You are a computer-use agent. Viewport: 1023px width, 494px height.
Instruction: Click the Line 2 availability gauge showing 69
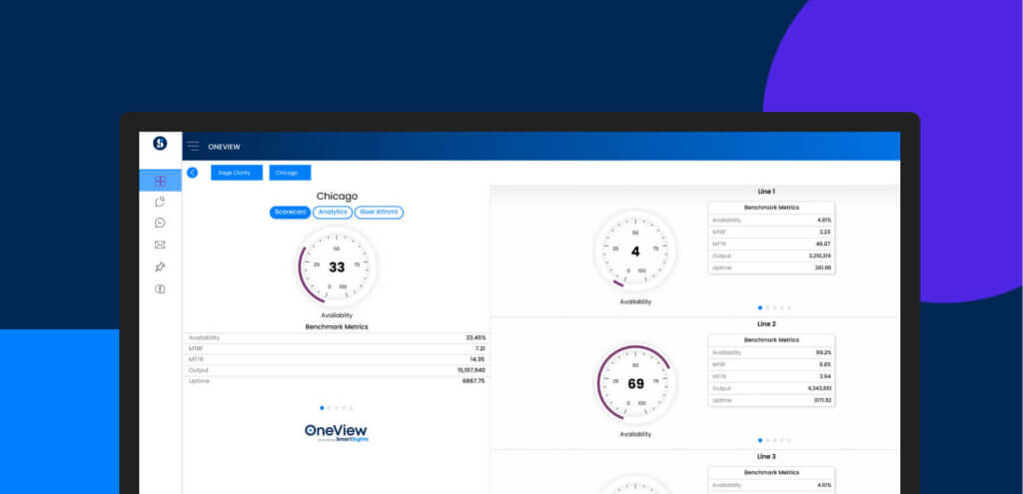635,384
